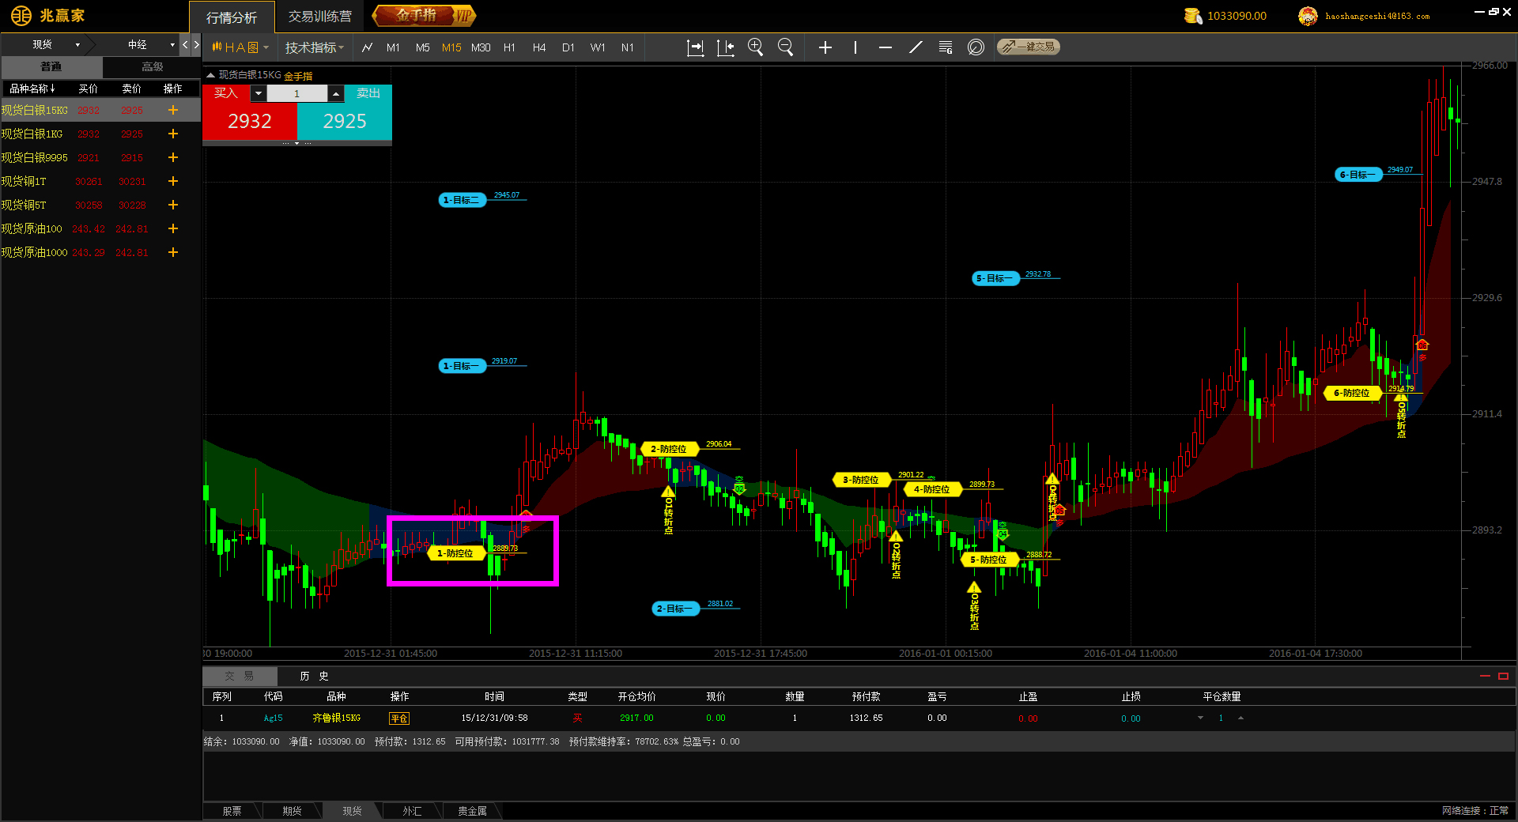Add 现货原油100 with plus icon
Image resolution: width=1518 pixels, height=822 pixels.
[173, 228]
